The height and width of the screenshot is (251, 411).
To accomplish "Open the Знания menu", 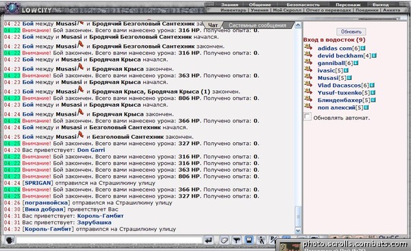I will pos(229,5).
